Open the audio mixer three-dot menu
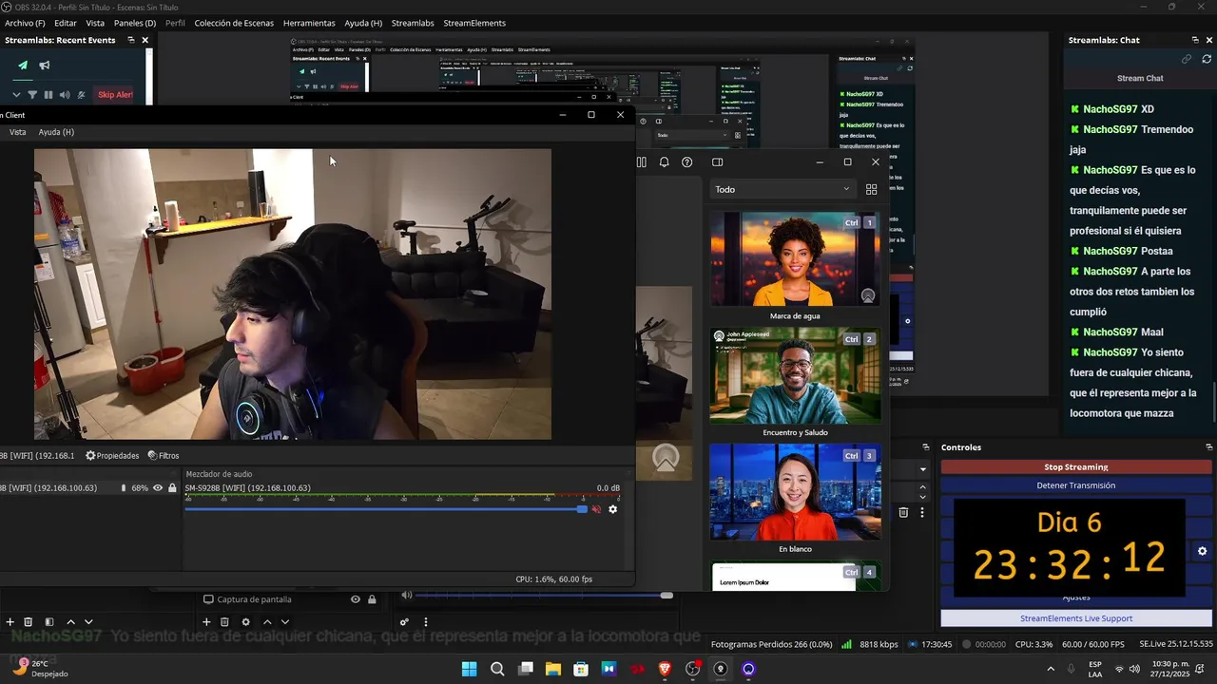This screenshot has width=1217, height=684. [425, 622]
